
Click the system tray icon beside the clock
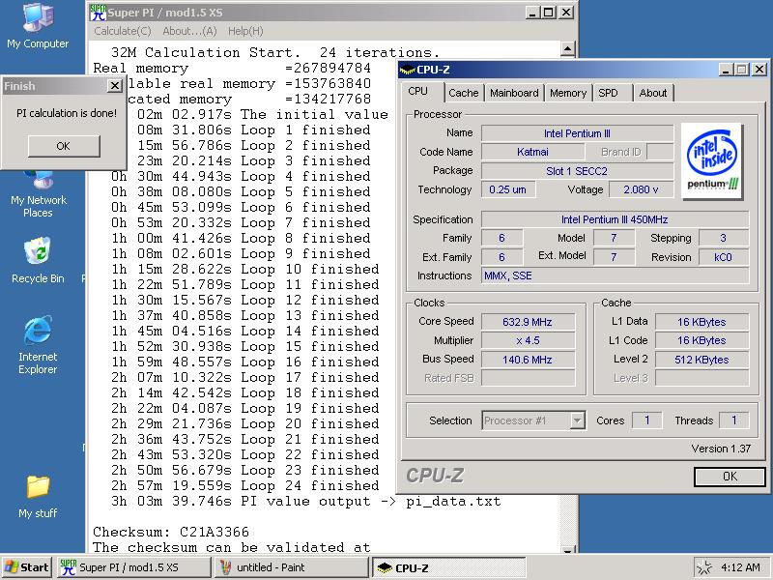click(x=704, y=567)
